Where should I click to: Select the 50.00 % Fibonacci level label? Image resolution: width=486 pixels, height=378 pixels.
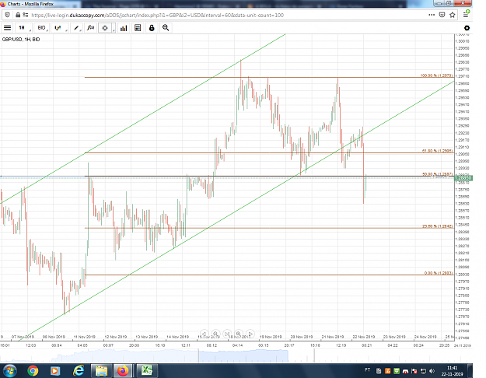coord(437,174)
